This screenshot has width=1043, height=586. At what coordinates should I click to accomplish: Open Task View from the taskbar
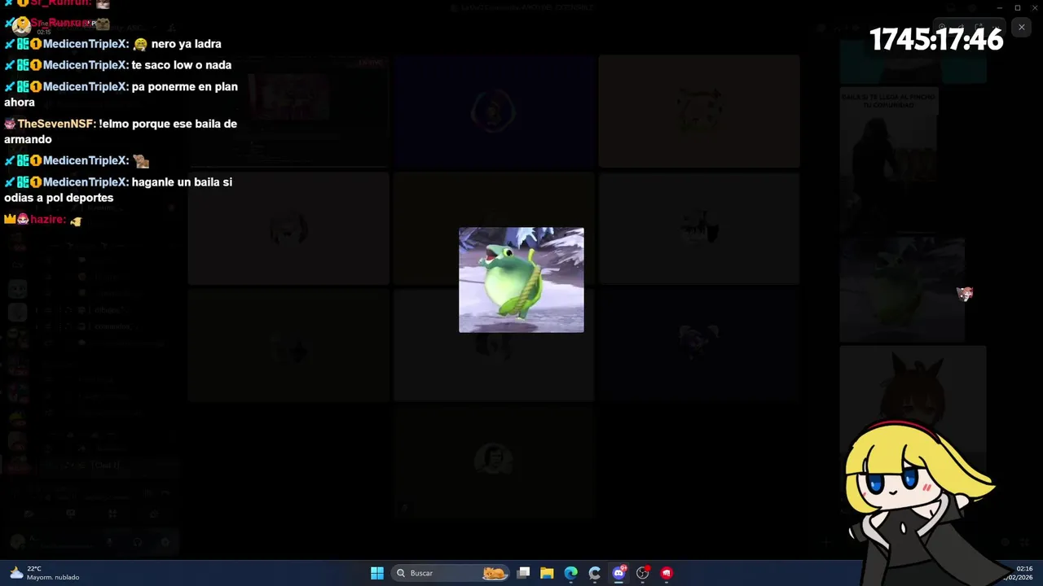tap(524, 573)
